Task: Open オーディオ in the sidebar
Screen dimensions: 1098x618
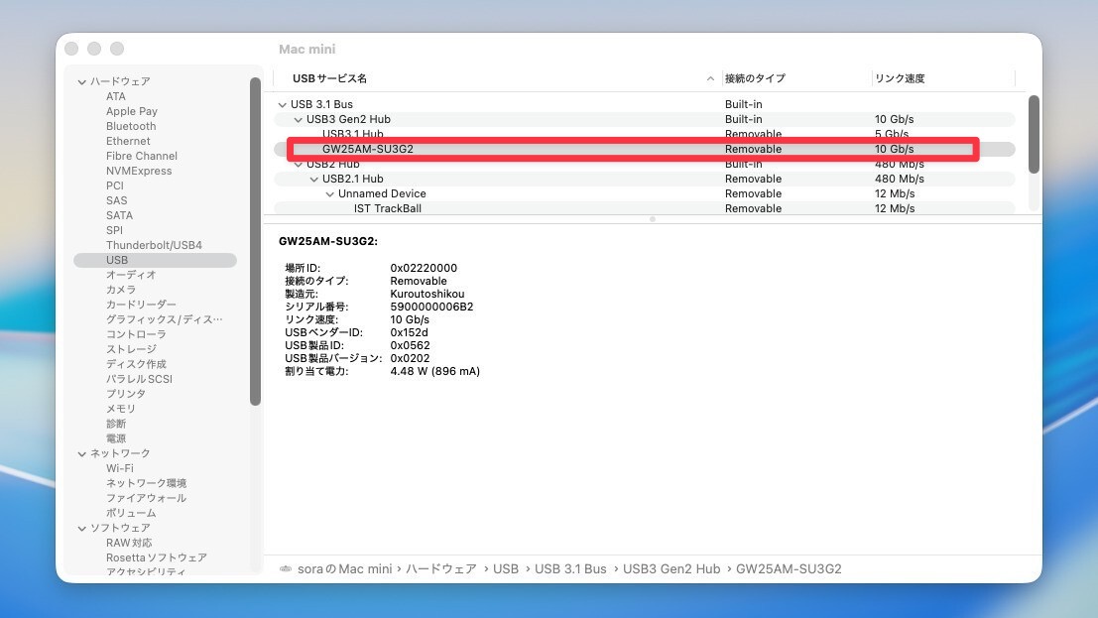Action: pyautogui.click(x=131, y=275)
